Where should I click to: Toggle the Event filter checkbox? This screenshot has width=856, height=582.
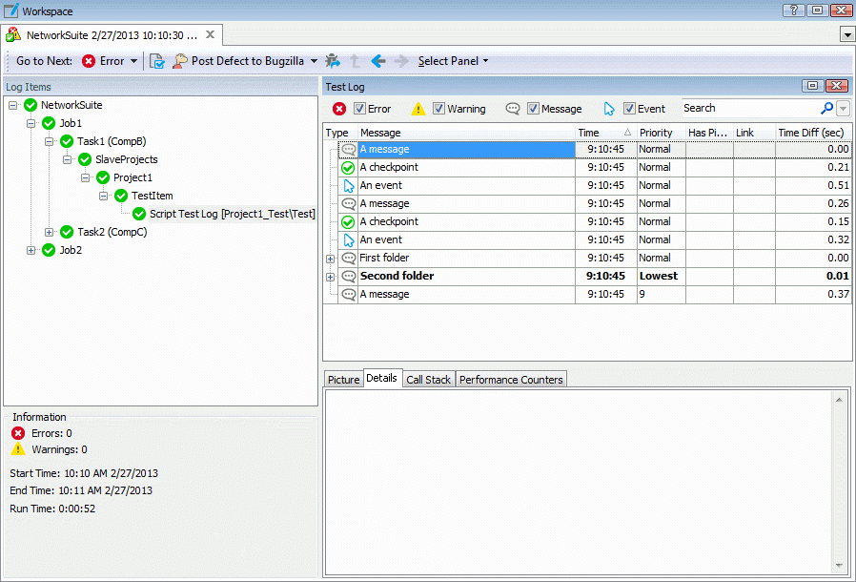tap(629, 108)
